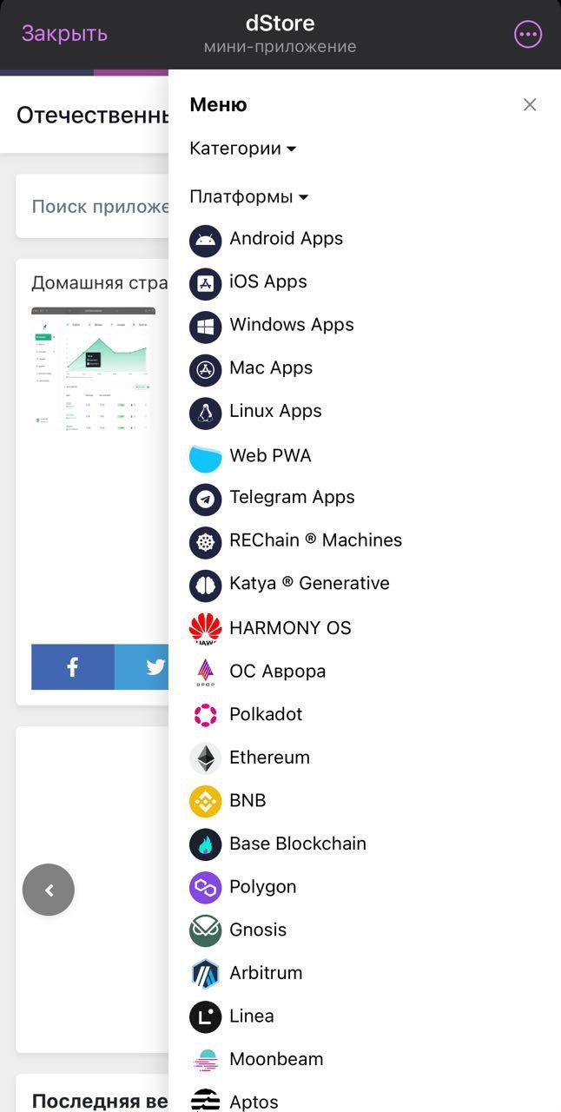Open the circular options menu at top right
The height and width of the screenshot is (1112, 561).
pos(527,34)
